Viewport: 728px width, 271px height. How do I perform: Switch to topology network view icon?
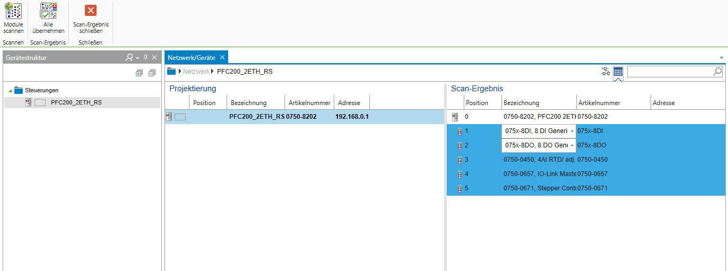[x=605, y=72]
